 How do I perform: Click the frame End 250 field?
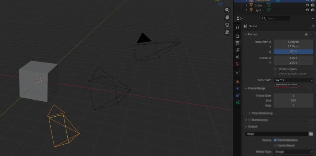293,100
